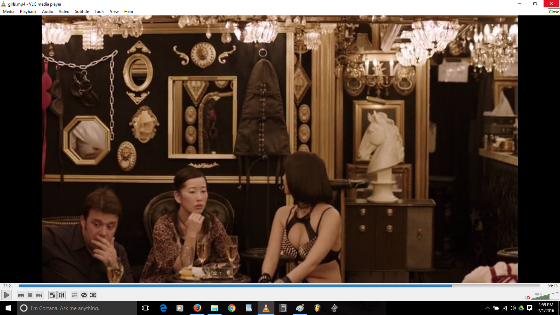Expand the Subtitle menu

pos(82,12)
